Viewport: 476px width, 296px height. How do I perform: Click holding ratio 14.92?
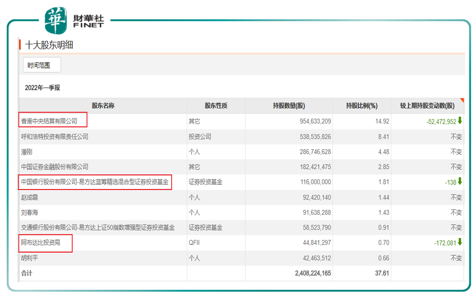click(x=382, y=121)
